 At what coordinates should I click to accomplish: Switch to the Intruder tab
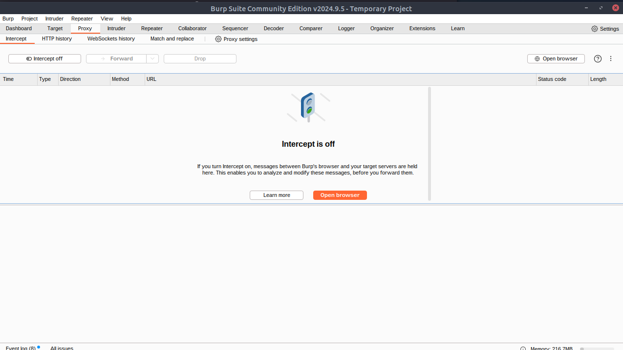116,28
